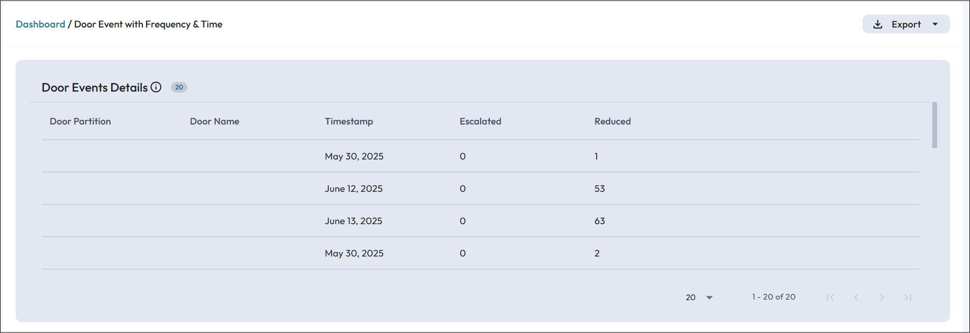Go to the next page of results
The width and height of the screenshot is (970, 333).
(882, 297)
